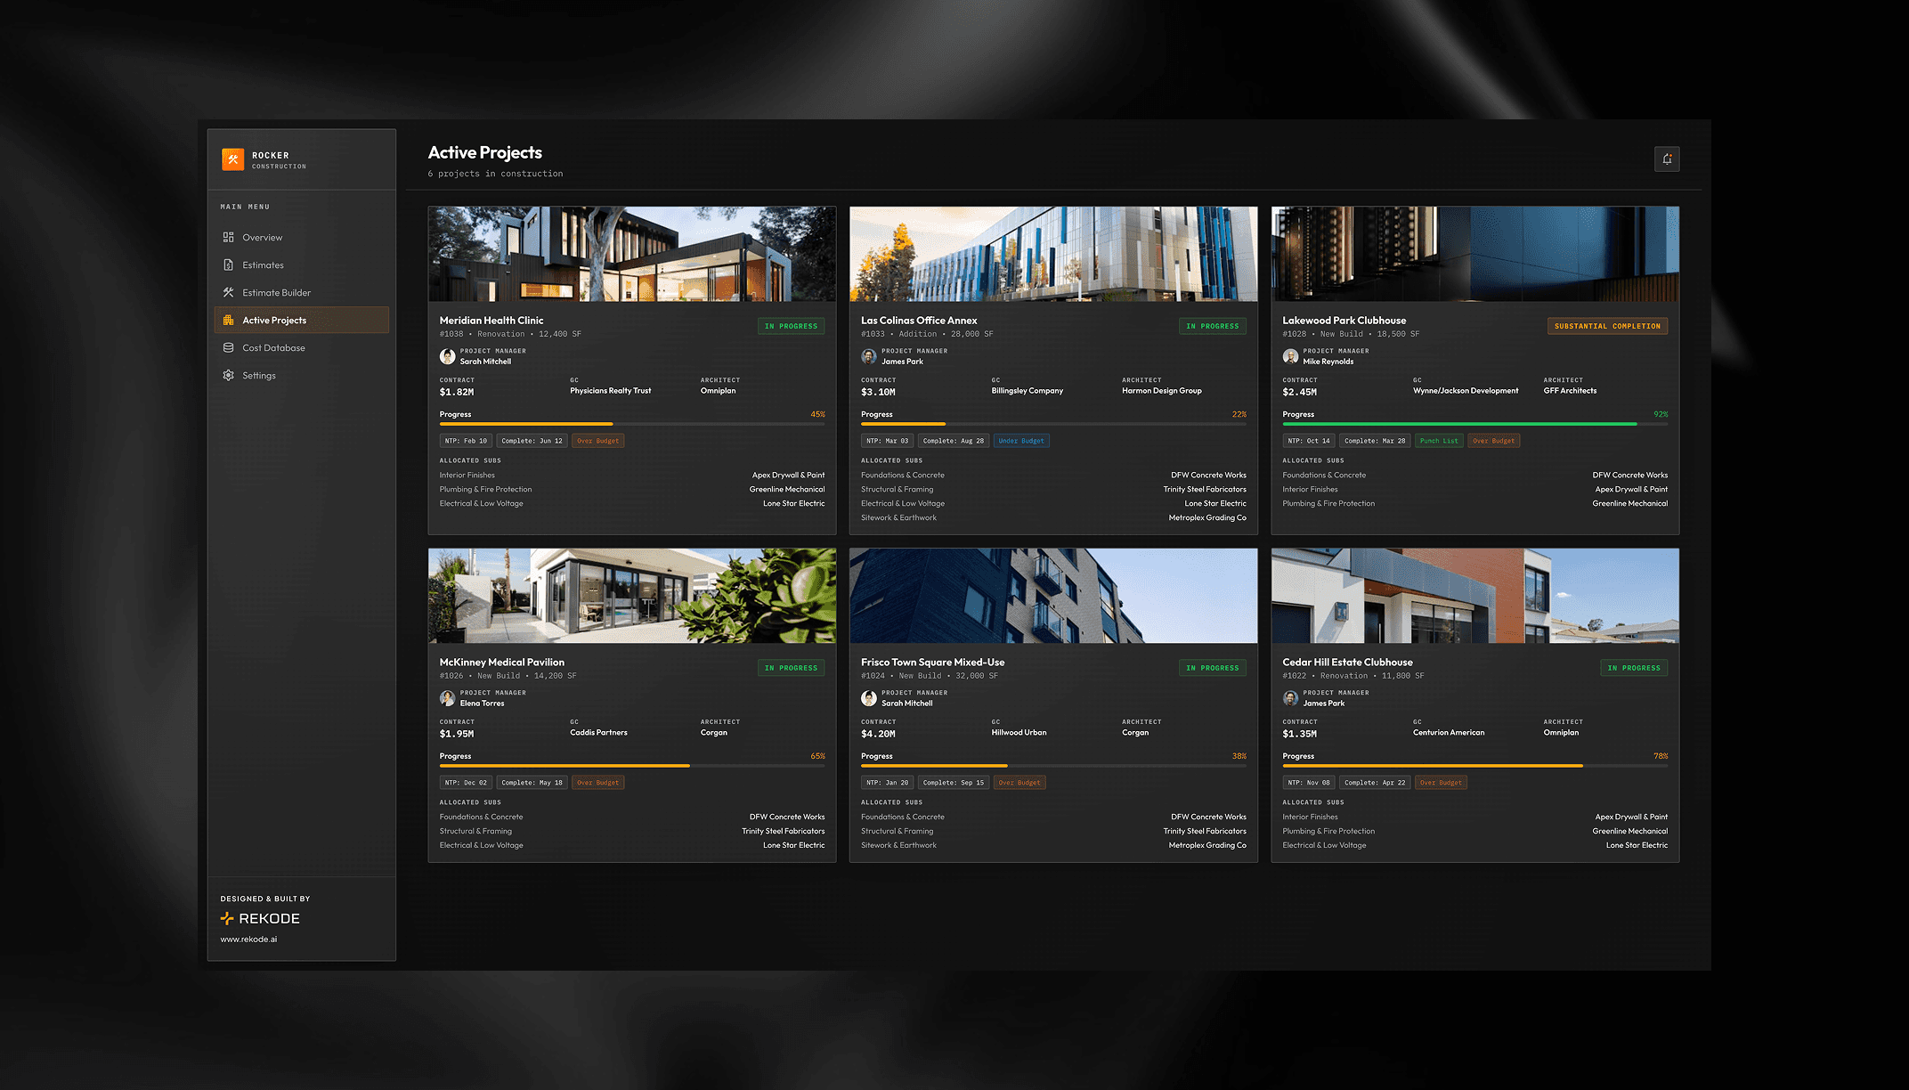Click the Estimate Builder tools icon

[229, 293]
